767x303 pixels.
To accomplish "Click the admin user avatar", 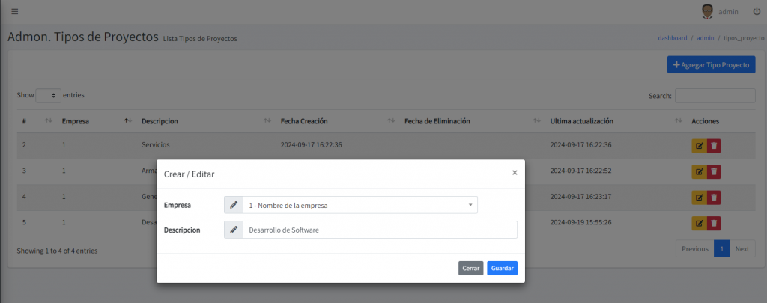I will tap(707, 11).
